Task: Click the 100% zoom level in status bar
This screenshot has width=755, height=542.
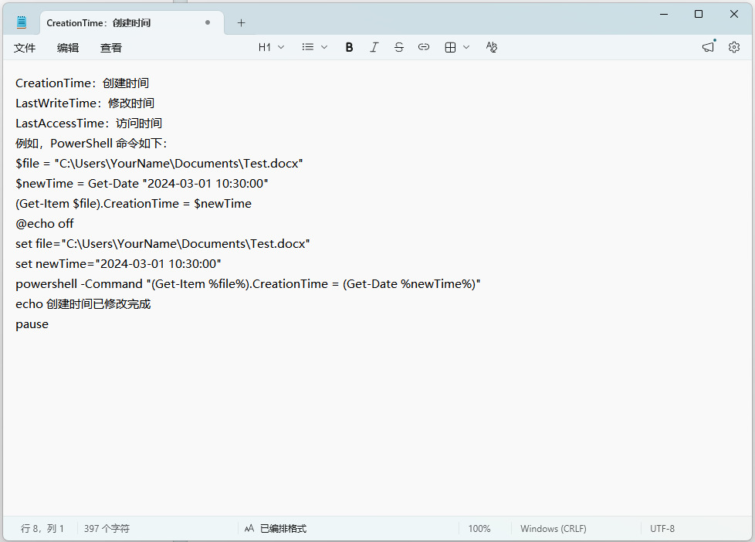Action: pyautogui.click(x=479, y=529)
